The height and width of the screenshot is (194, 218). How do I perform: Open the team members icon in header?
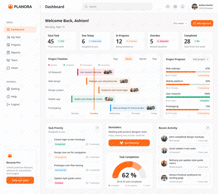[168, 7]
